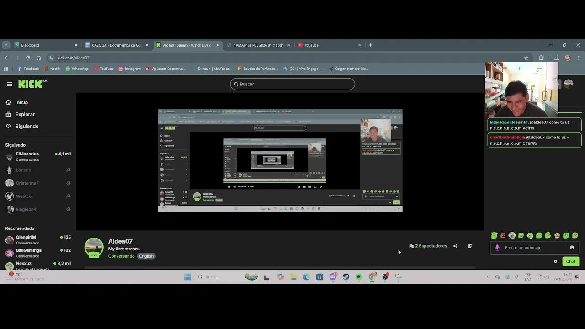Click the shortbirthrate8g4 chat message
Viewport: 585px width, 329px height.
pyautogui.click(x=535, y=140)
